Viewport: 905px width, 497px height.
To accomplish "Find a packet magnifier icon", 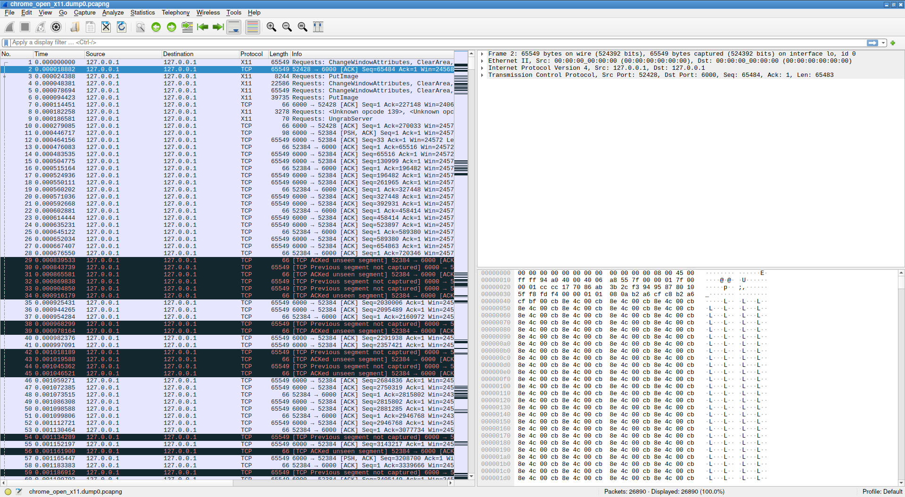I will pyautogui.click(x=140, y=27).
